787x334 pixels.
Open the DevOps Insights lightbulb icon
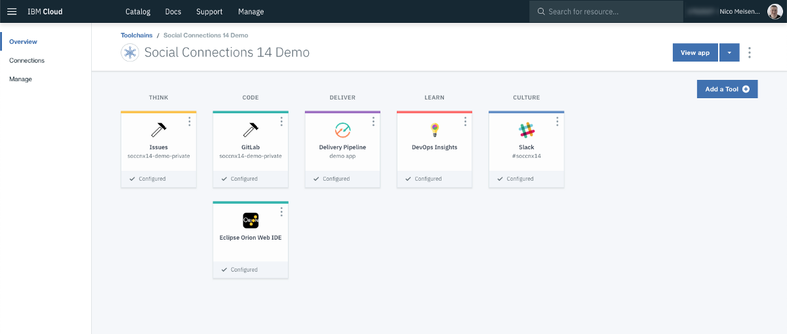[434, 130]
